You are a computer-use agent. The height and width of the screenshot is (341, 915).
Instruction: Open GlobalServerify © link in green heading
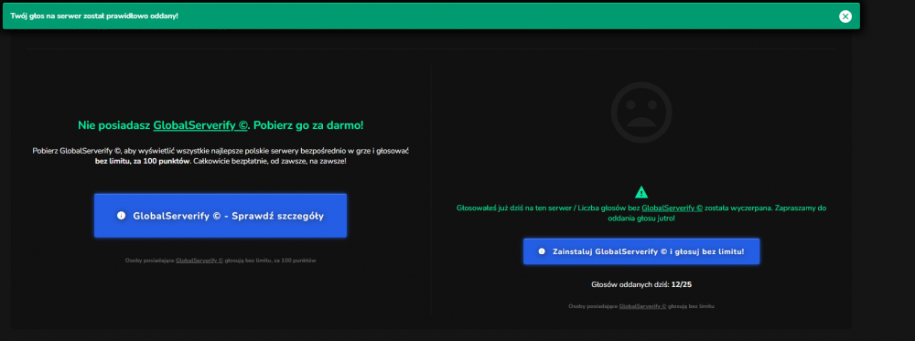(200, 125)
